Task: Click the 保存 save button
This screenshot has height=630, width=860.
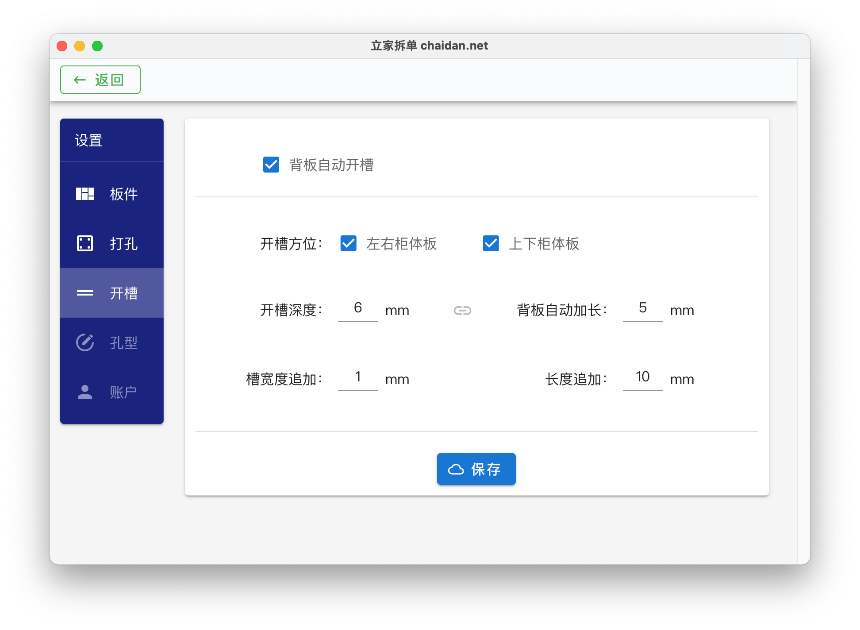Action: [x=476, y=469]
